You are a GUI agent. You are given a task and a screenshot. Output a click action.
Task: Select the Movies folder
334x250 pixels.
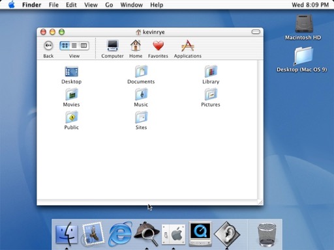click(x=72, y=94)
